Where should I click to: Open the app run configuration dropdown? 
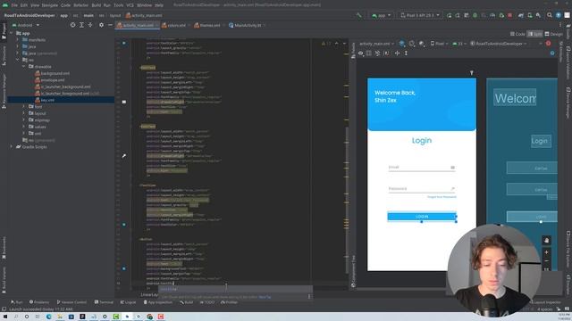coord(382,15)
